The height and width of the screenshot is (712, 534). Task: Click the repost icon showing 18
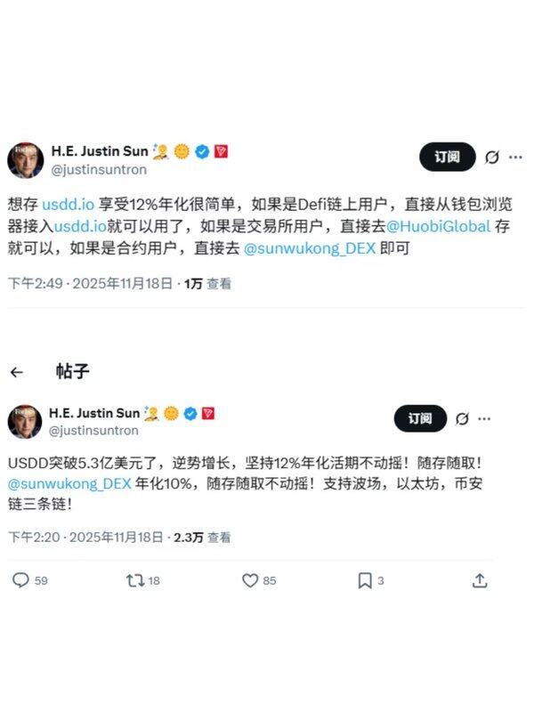[135, 580]
